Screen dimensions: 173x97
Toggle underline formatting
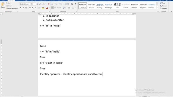26,8
